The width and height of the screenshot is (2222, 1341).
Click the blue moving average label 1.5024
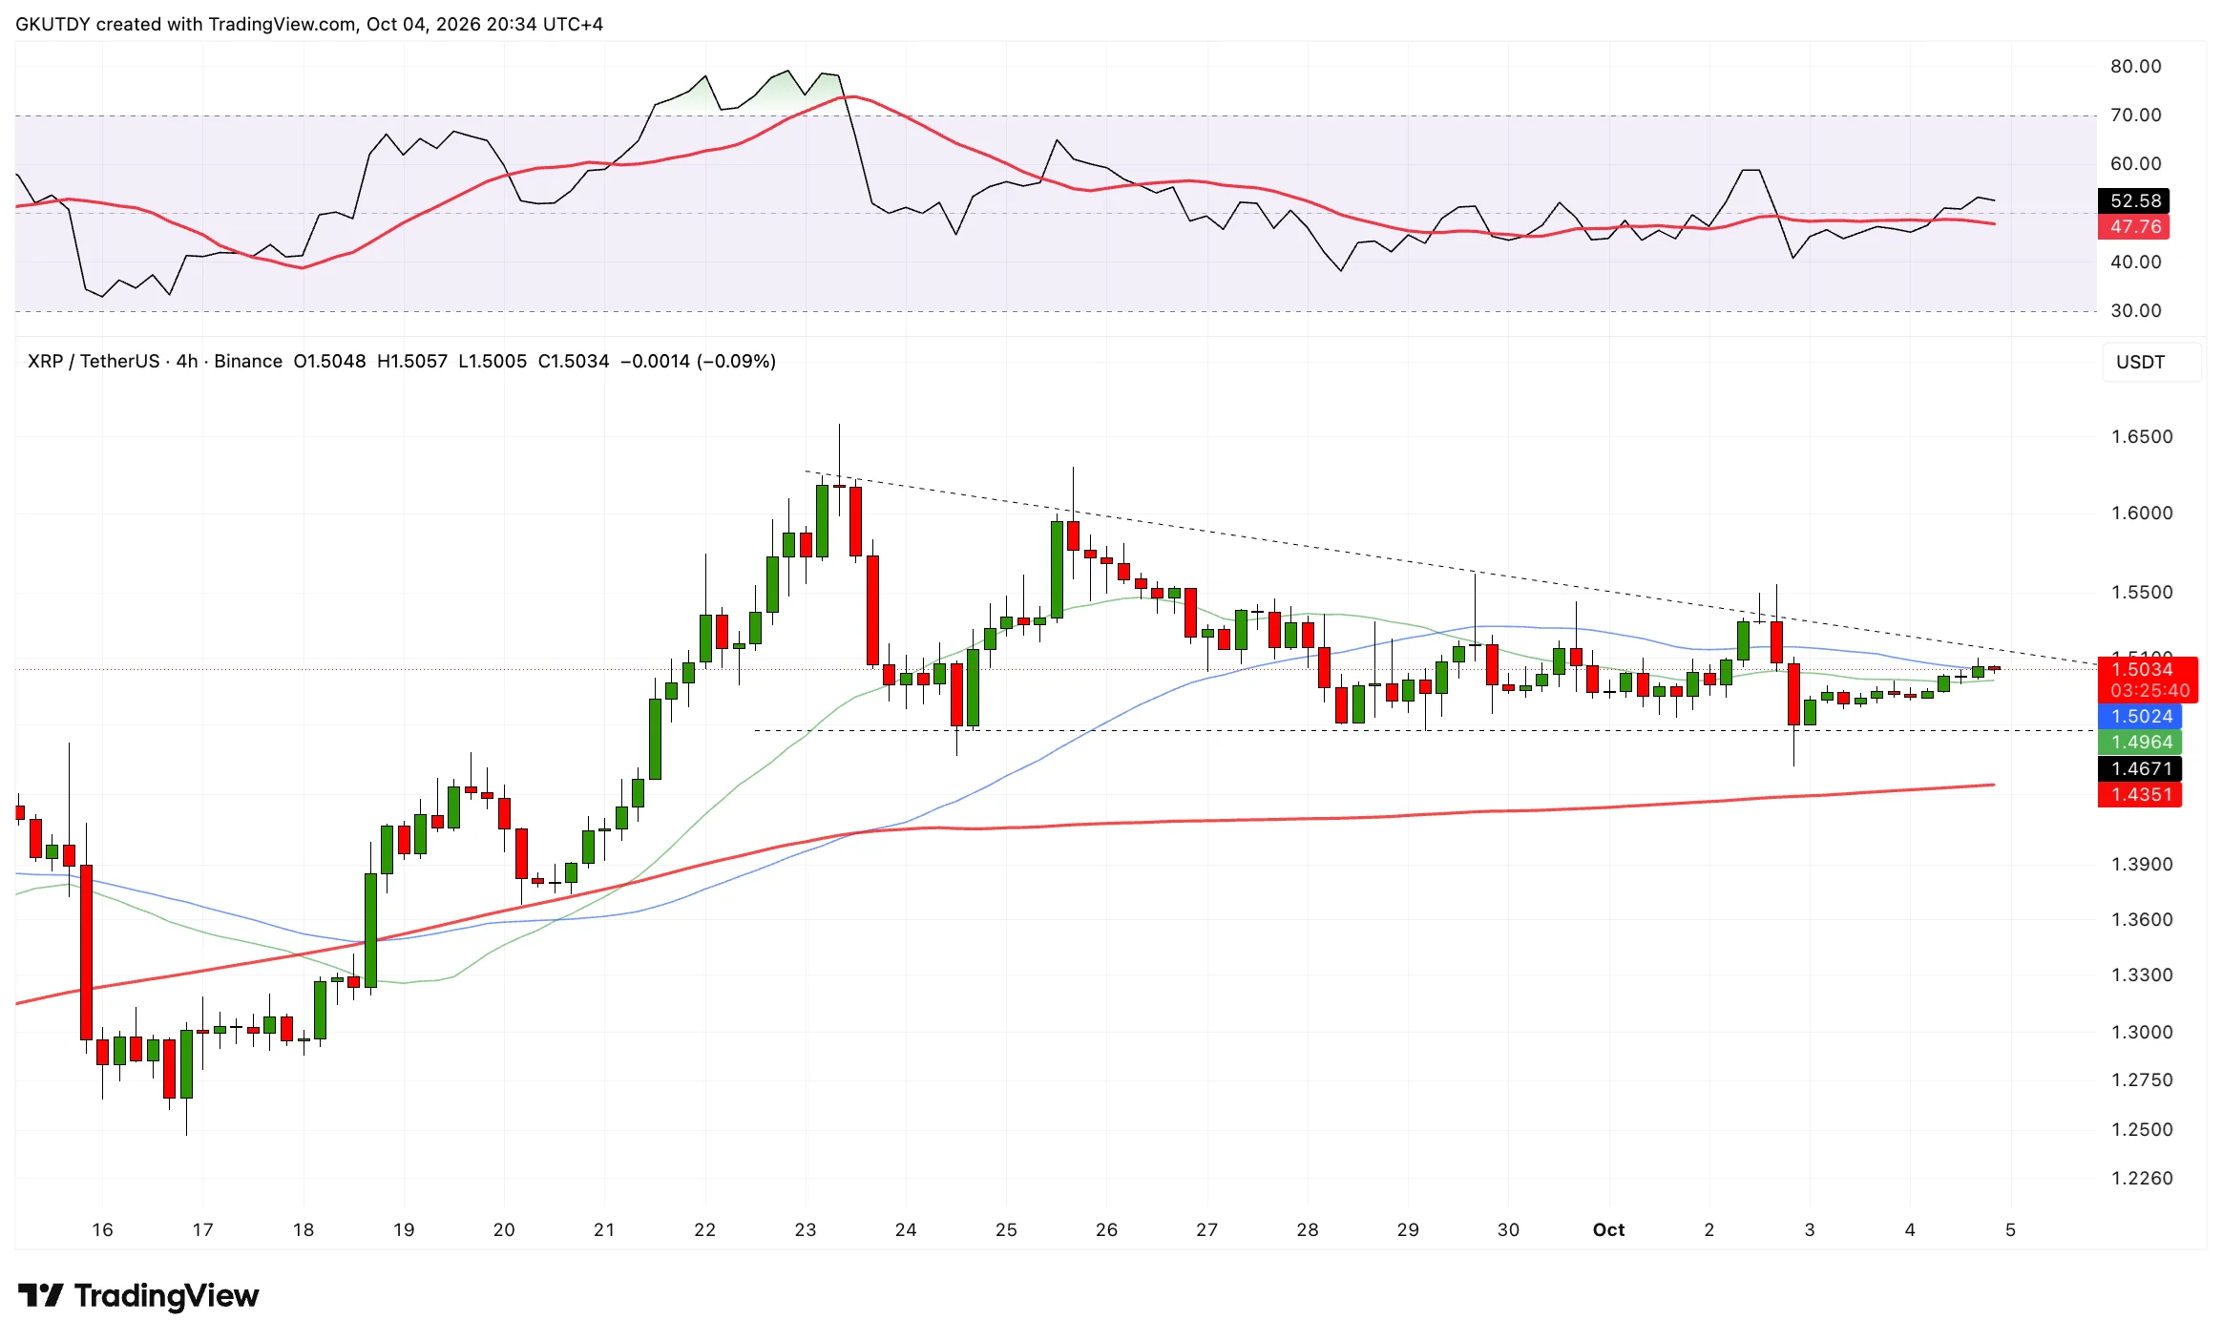pos(2140,716)
